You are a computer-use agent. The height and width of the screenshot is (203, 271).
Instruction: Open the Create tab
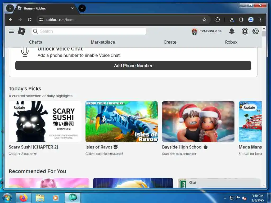tap(170, 42)
